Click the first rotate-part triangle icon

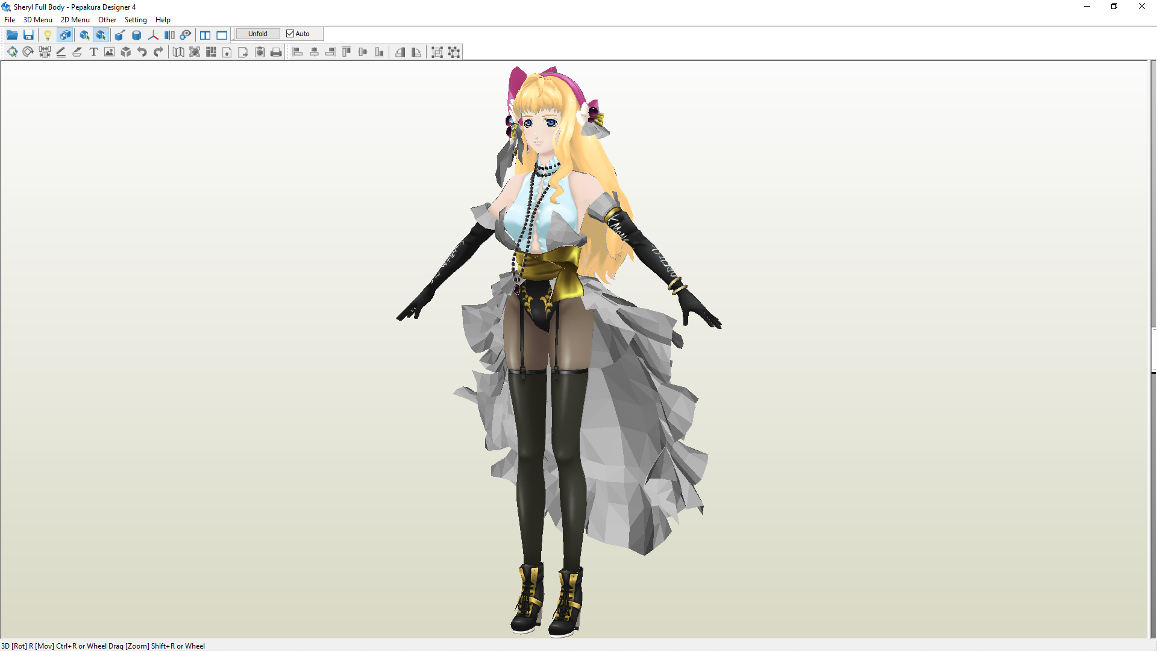400,52
